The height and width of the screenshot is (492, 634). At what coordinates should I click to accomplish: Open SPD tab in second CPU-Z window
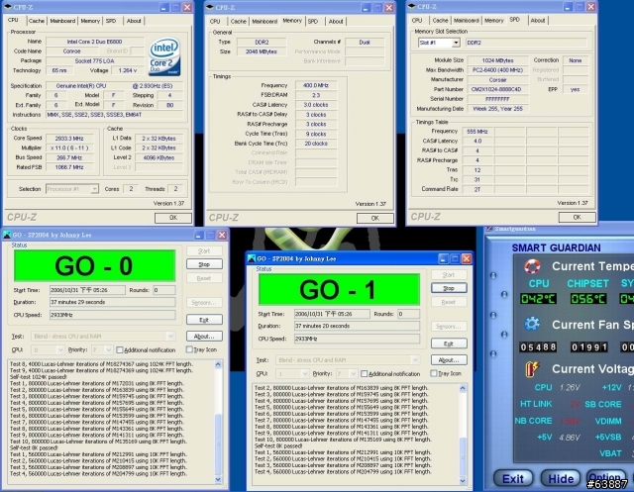click(x=313, y=22)
